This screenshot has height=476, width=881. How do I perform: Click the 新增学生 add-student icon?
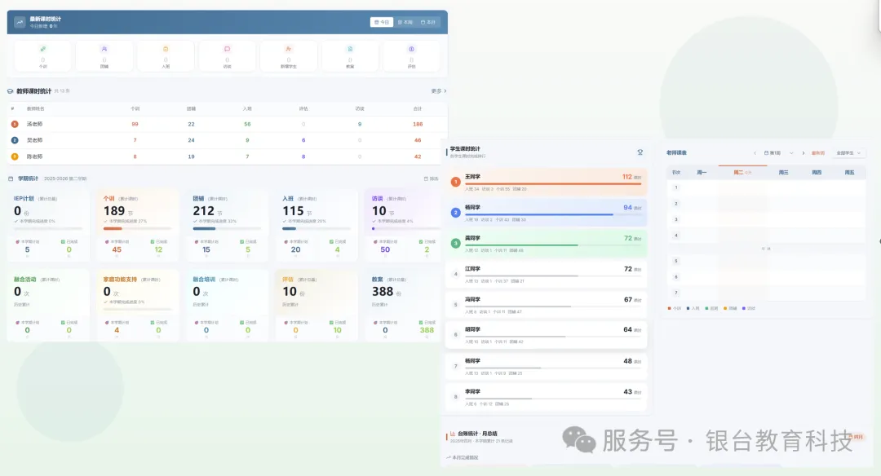(x=288, y=50)
